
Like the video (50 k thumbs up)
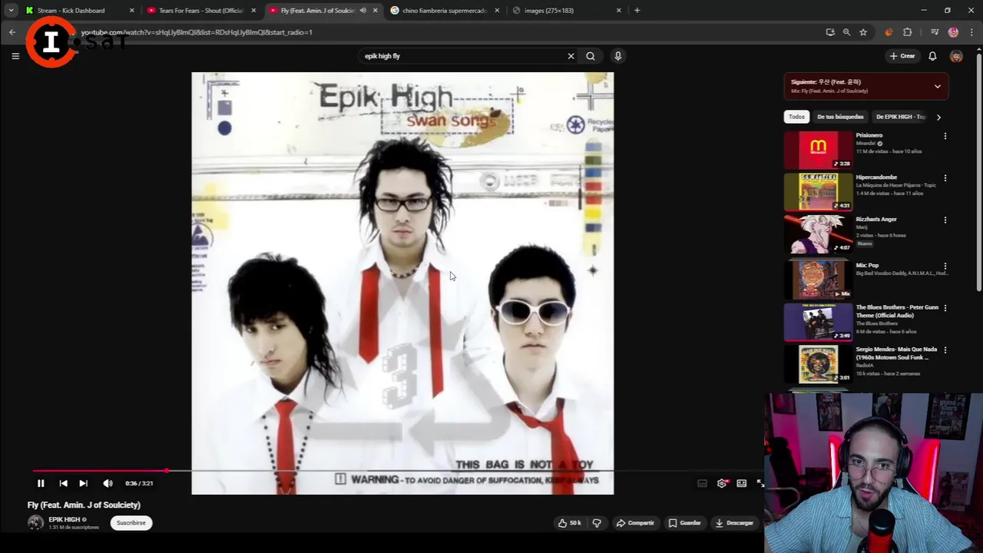(569, 523)
